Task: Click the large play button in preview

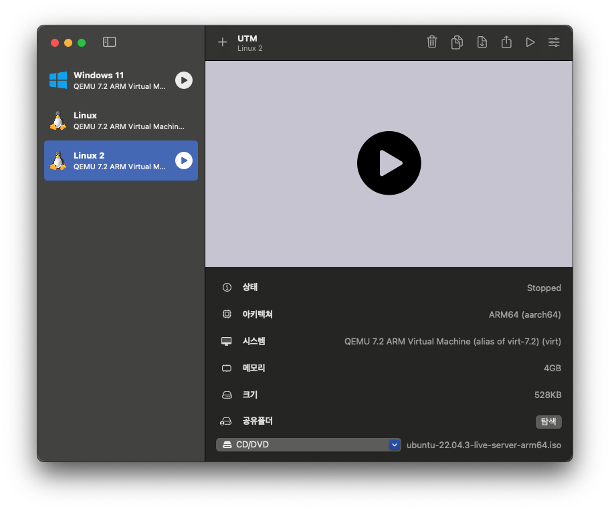Action: (x=389, y=163)
